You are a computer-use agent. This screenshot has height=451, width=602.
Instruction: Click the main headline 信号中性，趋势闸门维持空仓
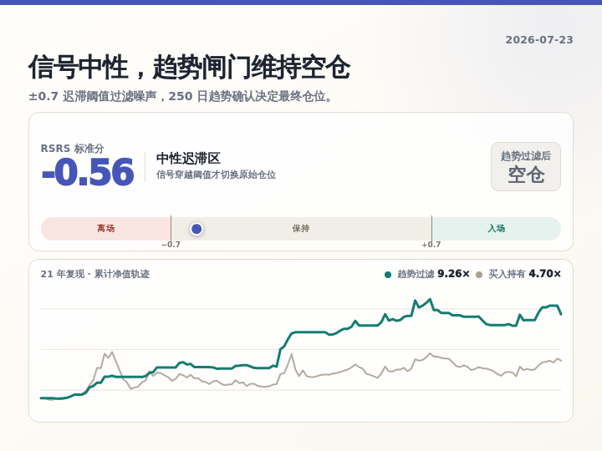[x=189, y=67]
